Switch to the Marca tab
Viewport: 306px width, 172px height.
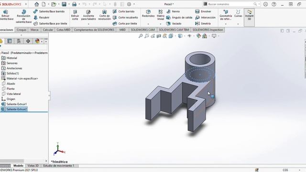click(34, 30)
